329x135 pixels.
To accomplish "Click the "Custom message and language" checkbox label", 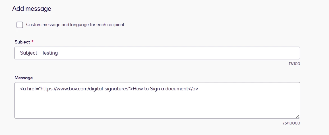I will (x=75, y=25).
